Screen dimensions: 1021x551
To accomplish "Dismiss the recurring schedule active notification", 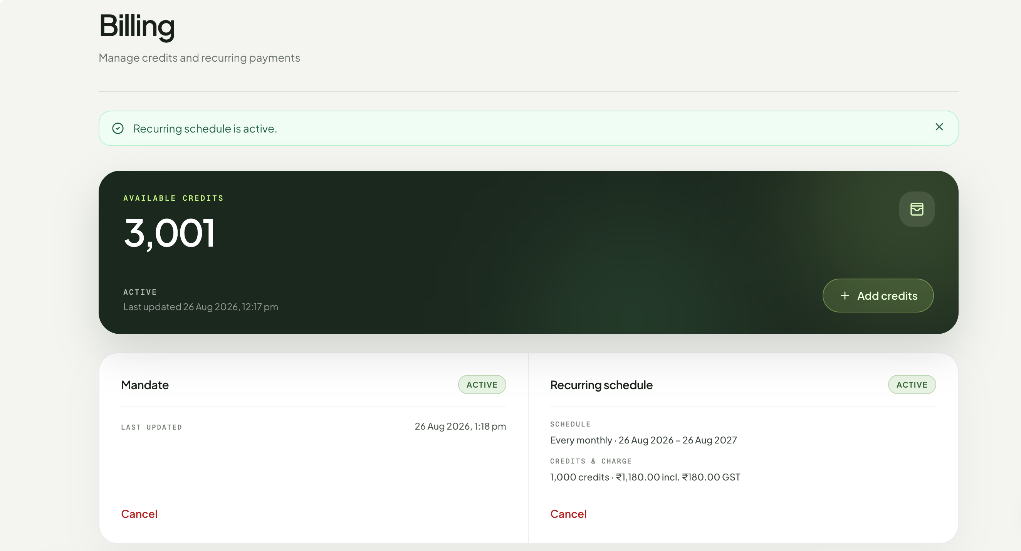I will tap(939, 127).
